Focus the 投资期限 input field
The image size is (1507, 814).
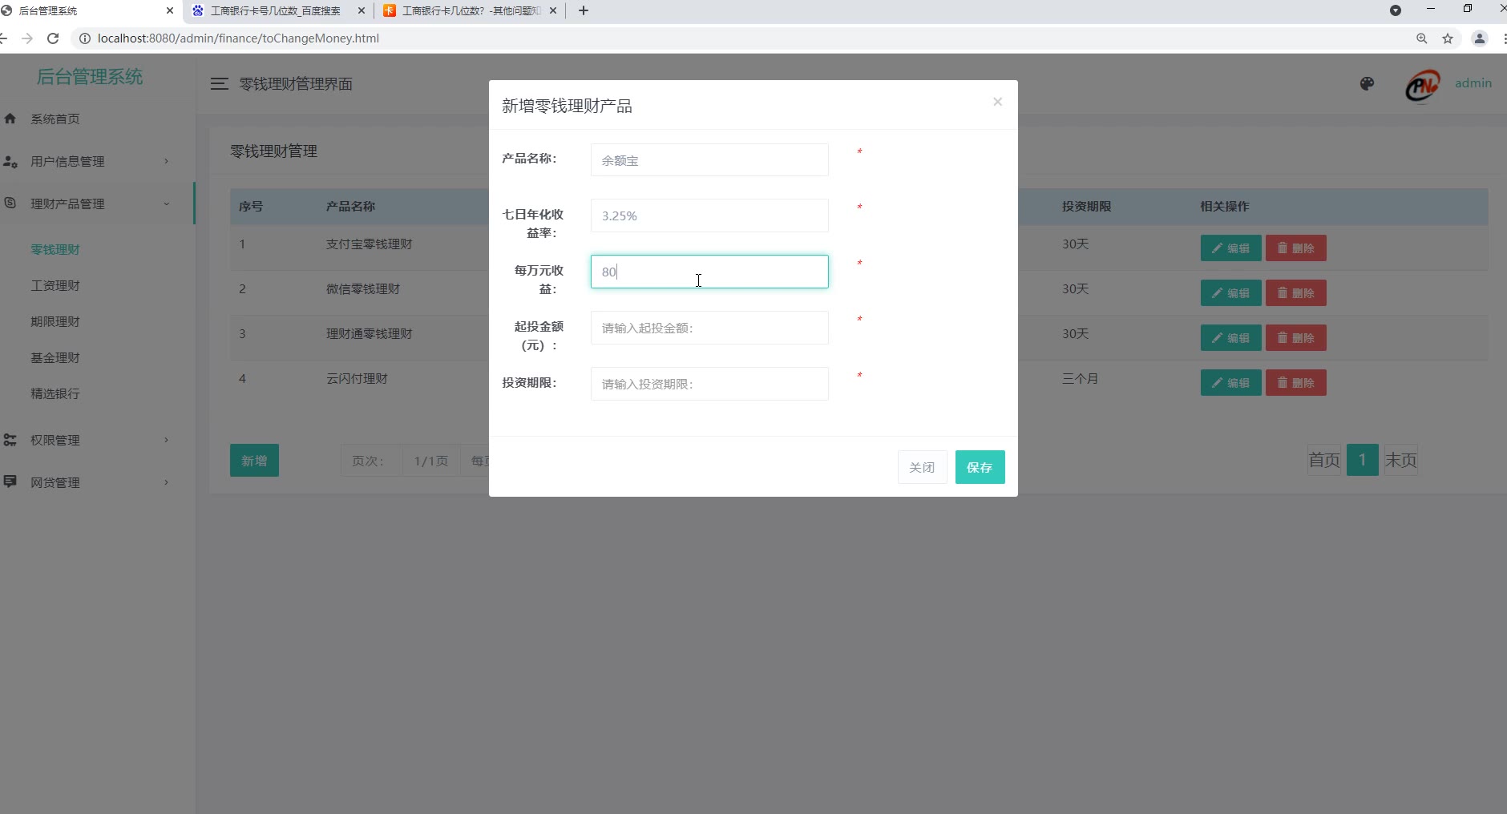pyautogui.click(x=709, y=384)
